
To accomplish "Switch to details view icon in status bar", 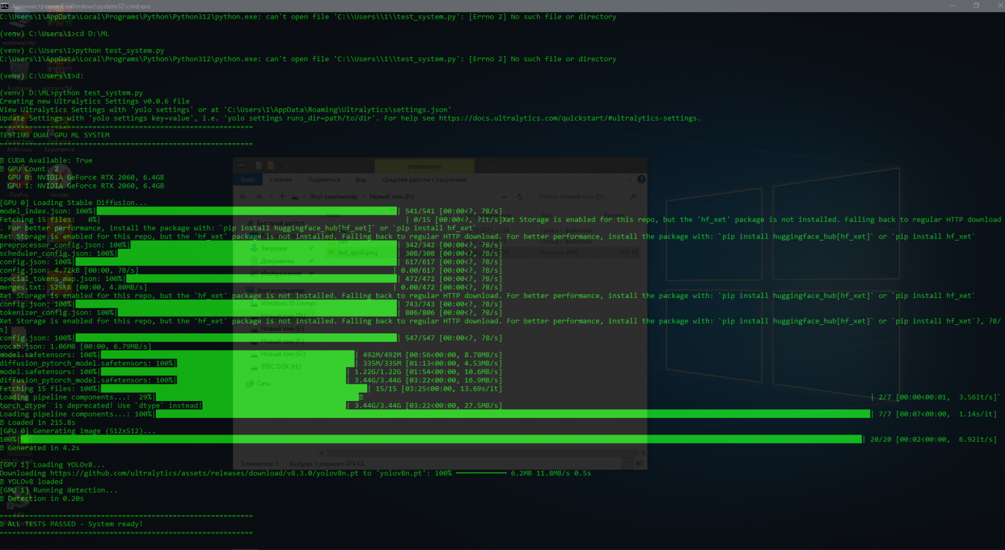I will pos(628,464).
